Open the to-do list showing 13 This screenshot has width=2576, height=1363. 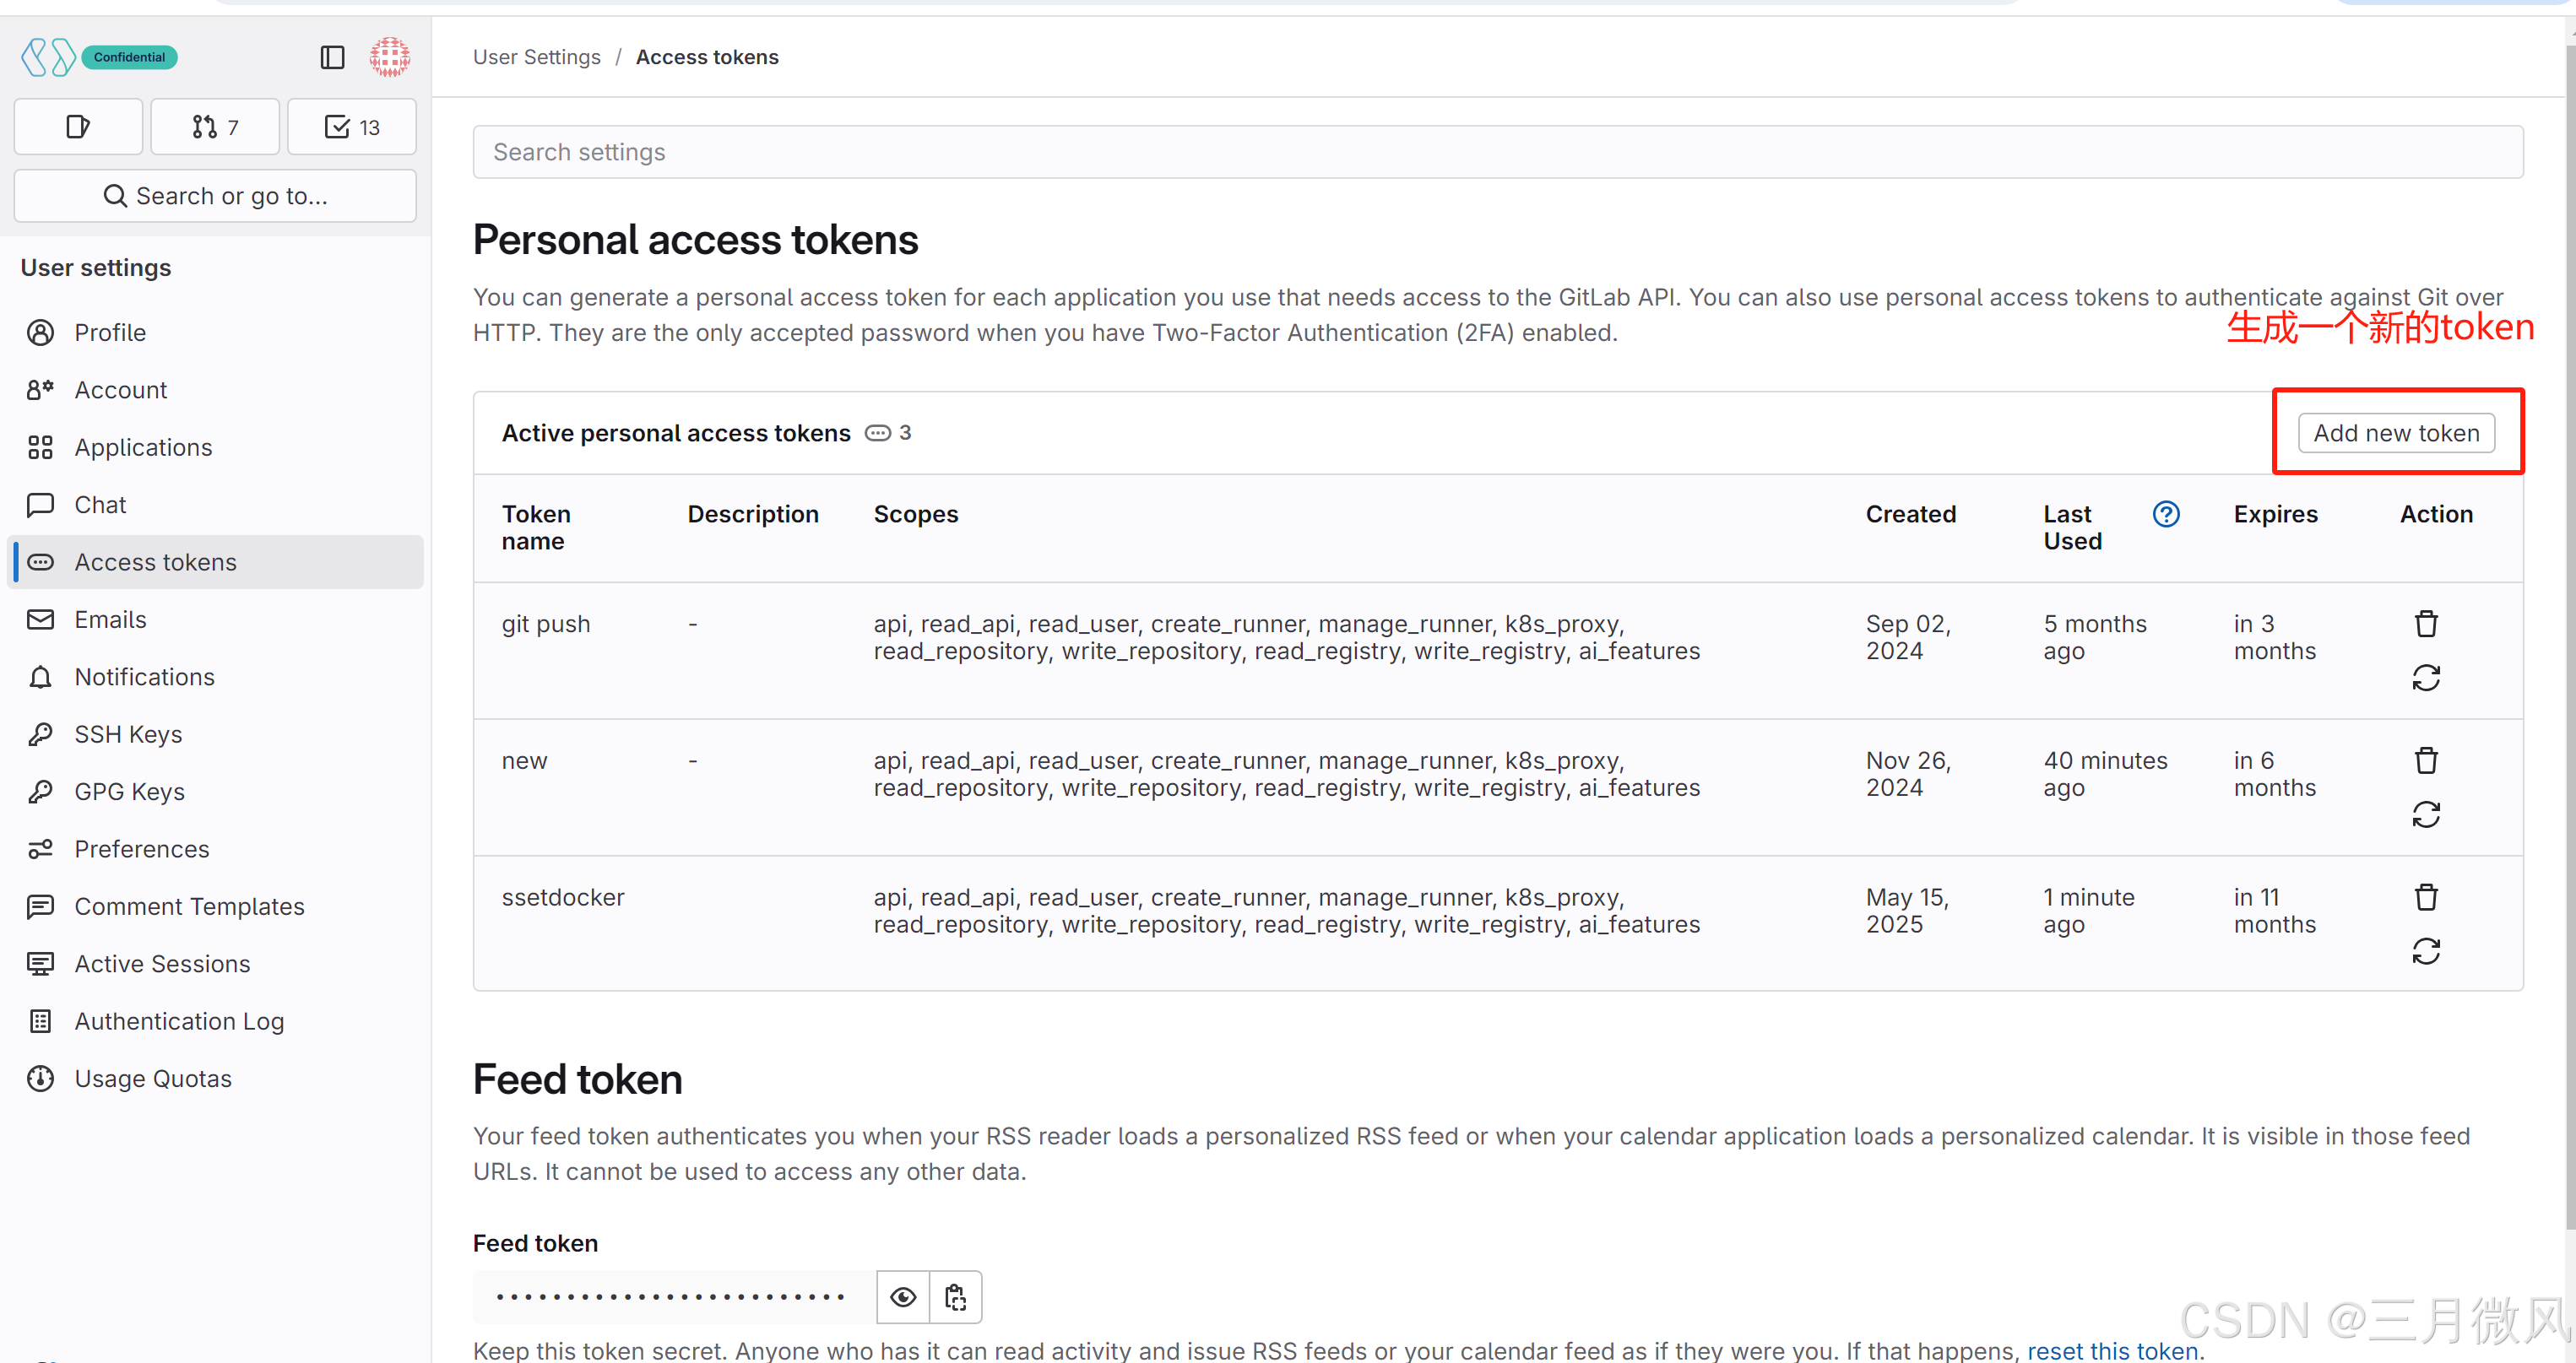(352, 127)
